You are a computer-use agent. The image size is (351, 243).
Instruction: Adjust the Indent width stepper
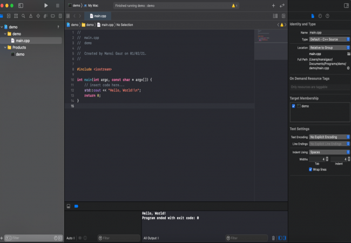coord(349,159)
